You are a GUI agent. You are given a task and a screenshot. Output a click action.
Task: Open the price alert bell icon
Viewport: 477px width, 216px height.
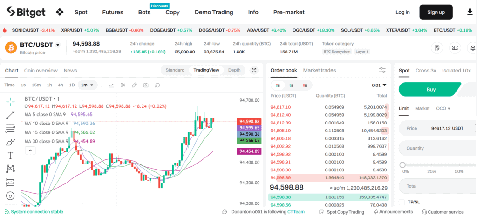473,48
